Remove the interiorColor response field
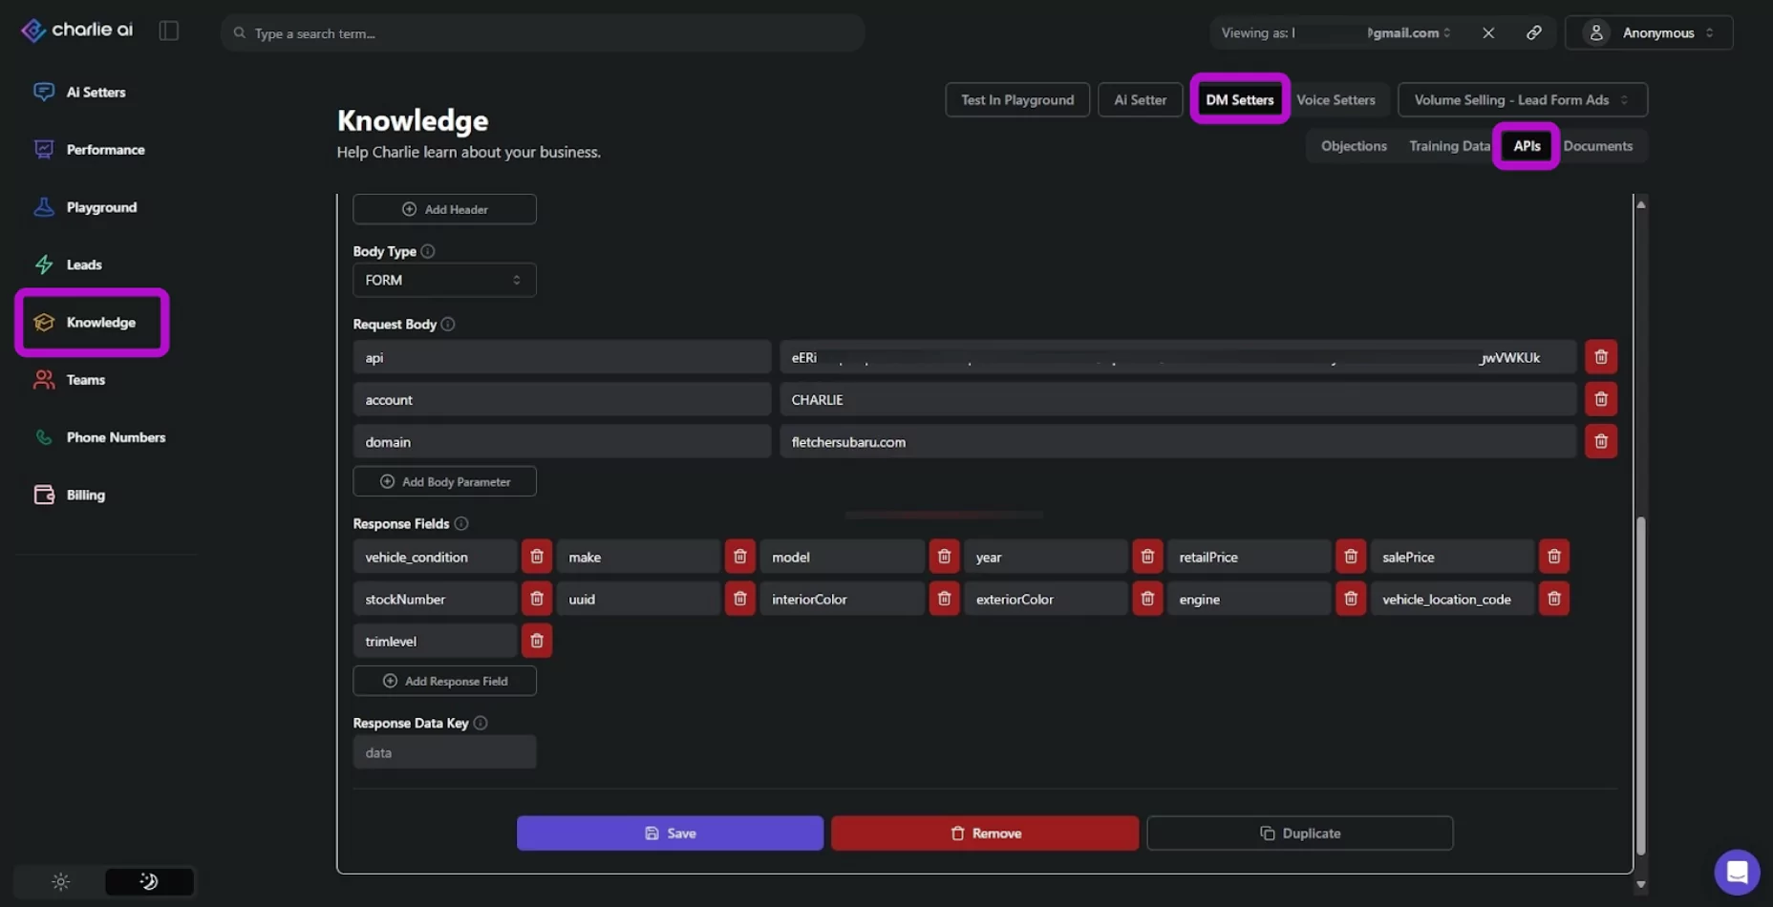Image resolution: width=1773 pixels, height=907 pixels. pyautogui.click(x=944, y=599)
